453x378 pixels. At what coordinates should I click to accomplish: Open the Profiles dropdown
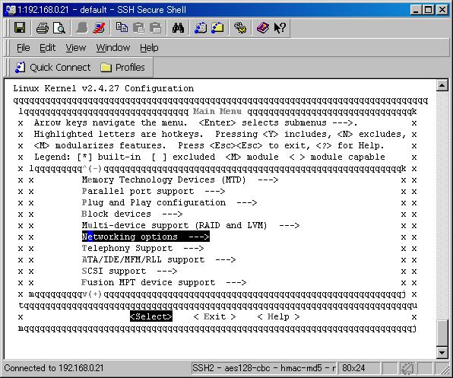point(122,68)
